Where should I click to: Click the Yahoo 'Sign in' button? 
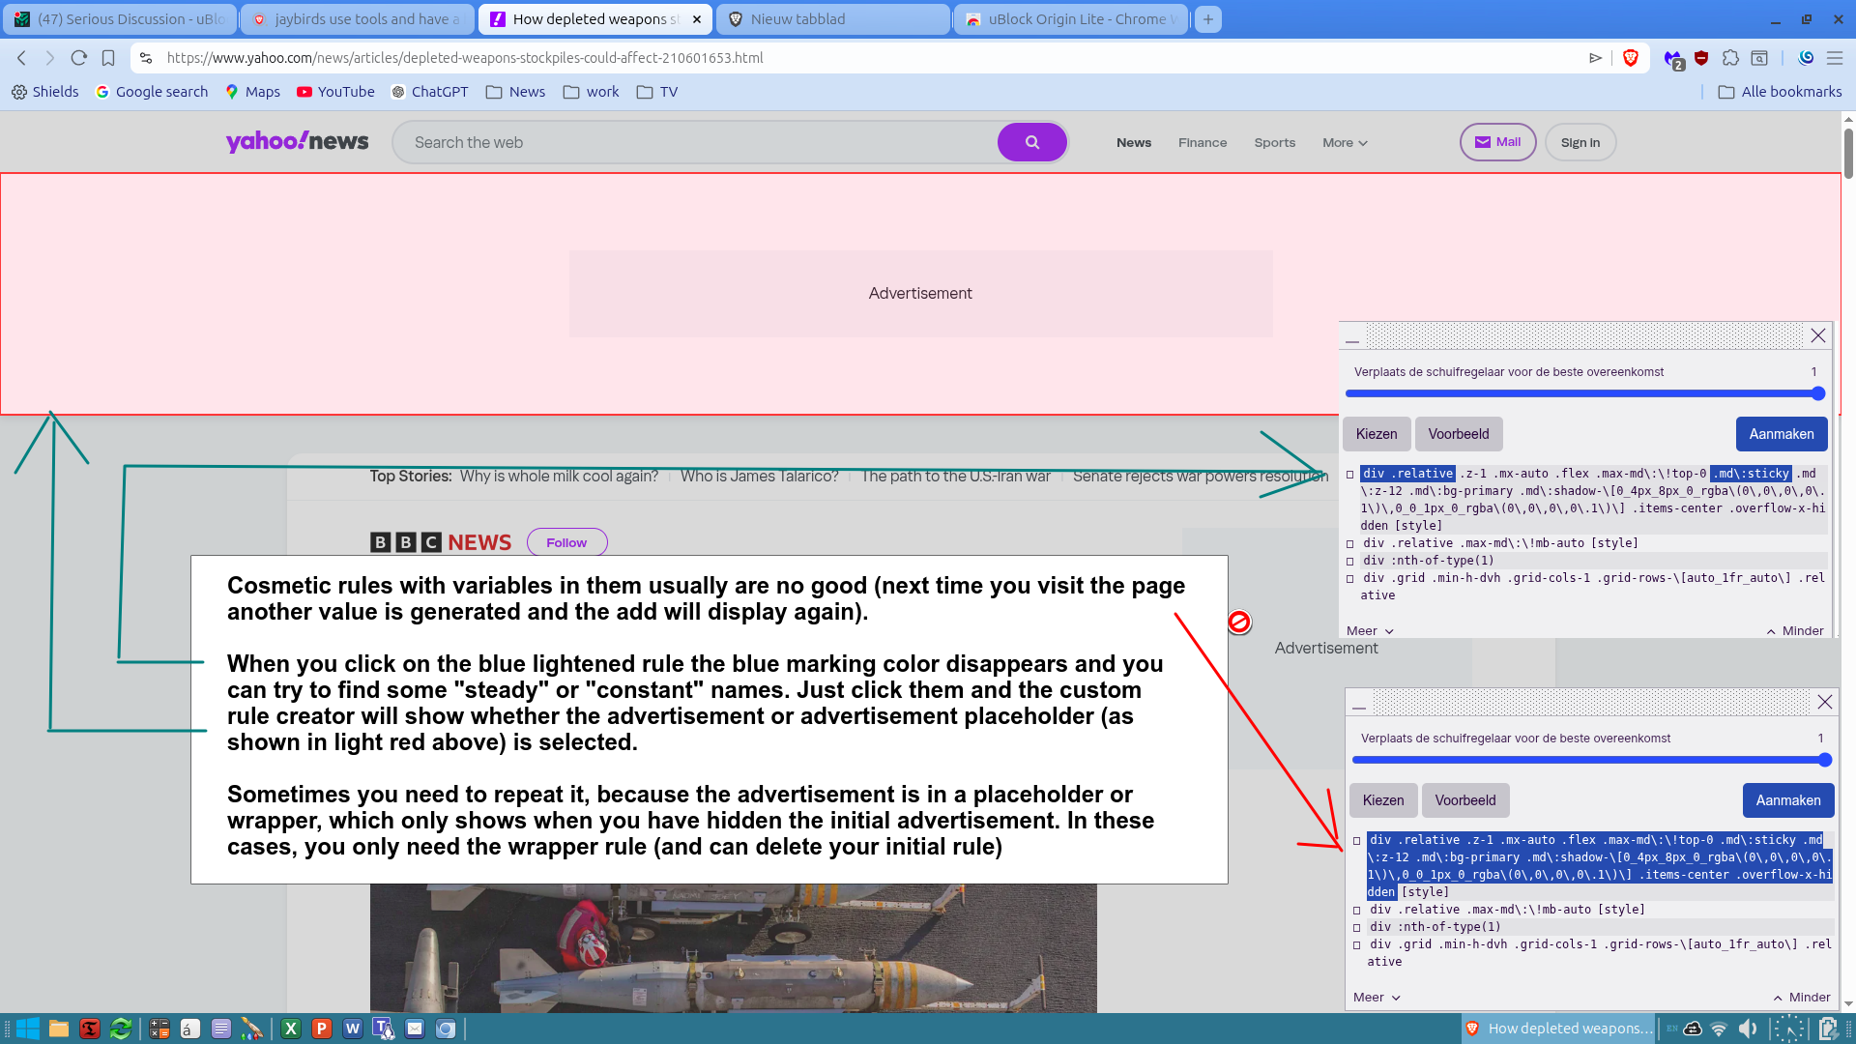point(1580,143)
